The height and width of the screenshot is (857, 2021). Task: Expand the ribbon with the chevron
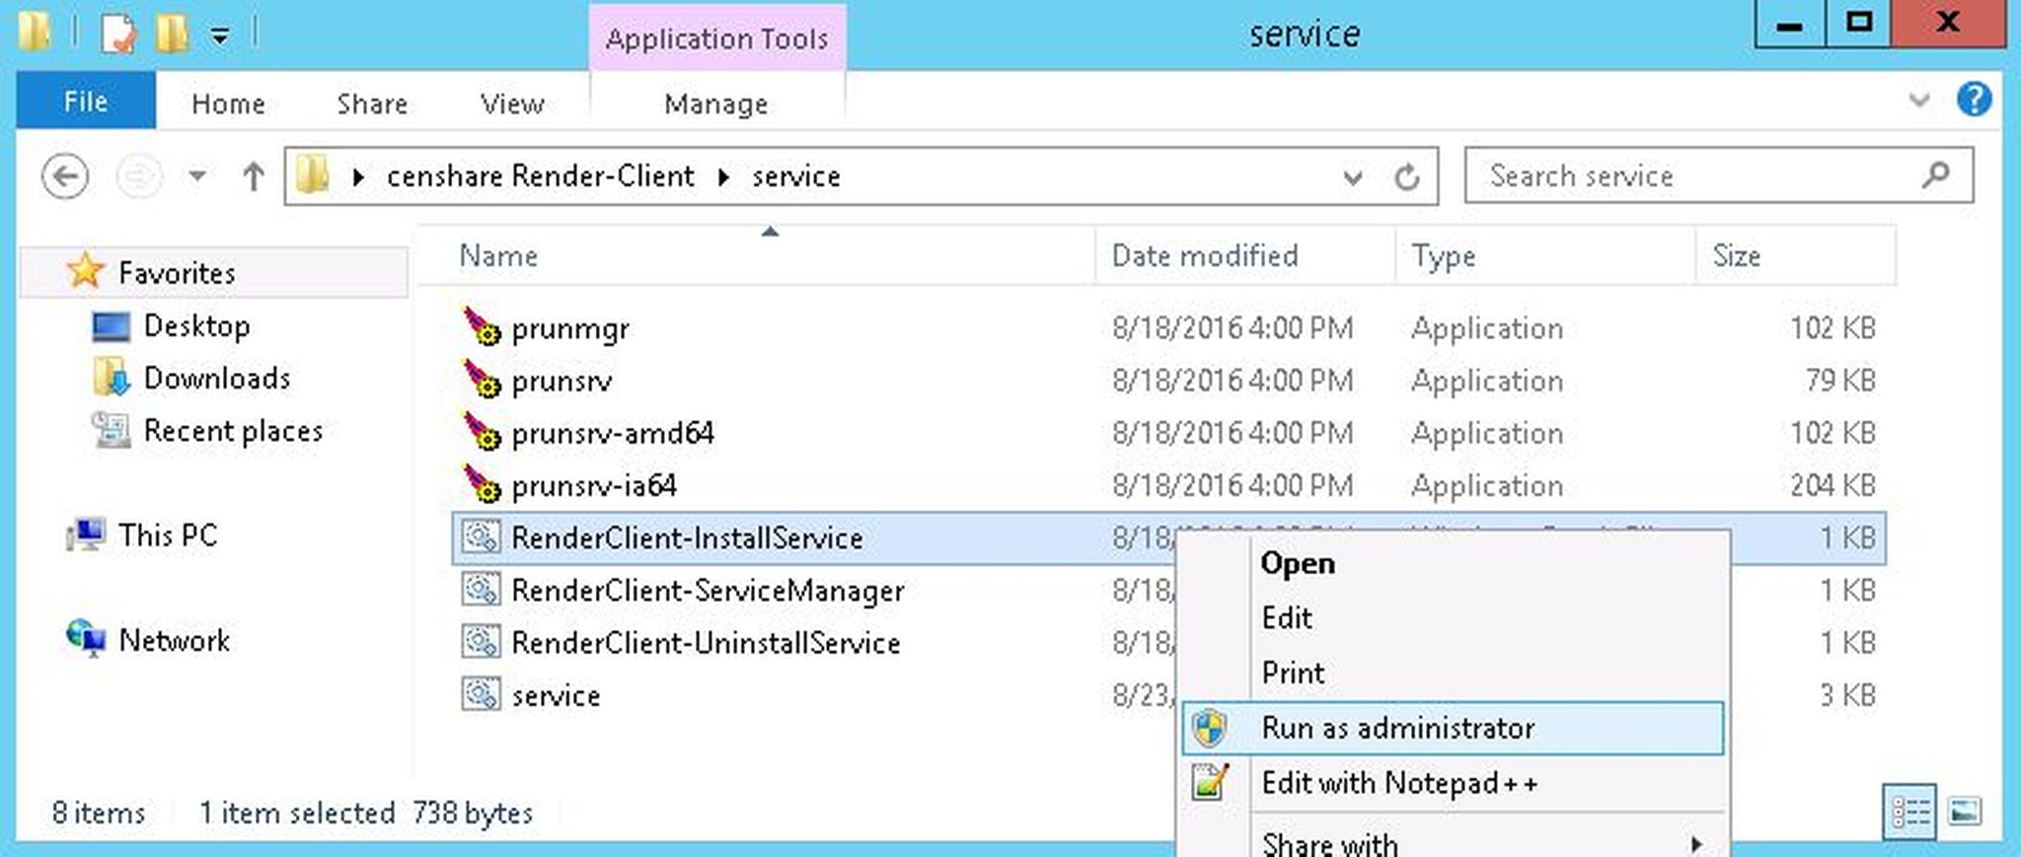(1918, 100)
